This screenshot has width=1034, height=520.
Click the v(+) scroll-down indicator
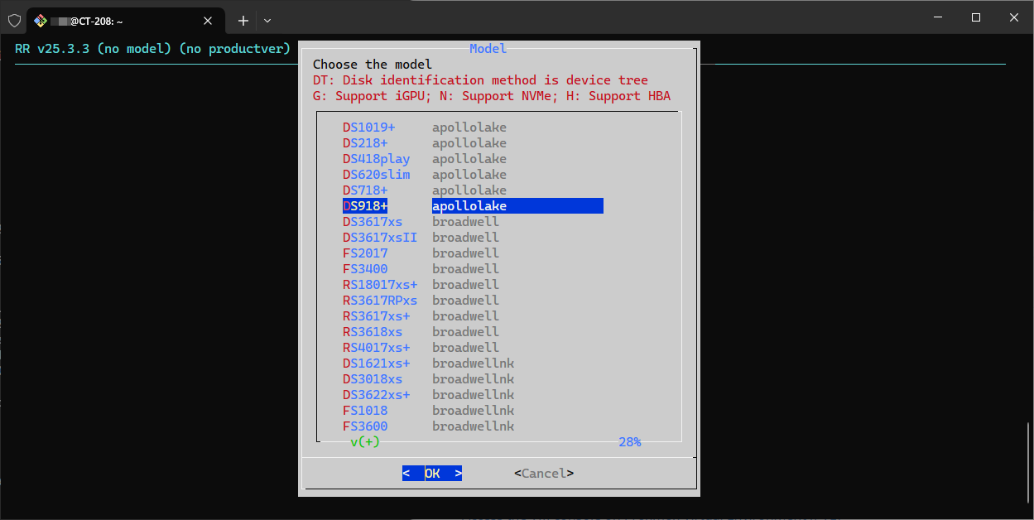point(364,442)
